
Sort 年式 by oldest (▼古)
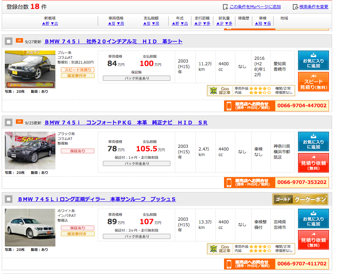coord(184,23)
